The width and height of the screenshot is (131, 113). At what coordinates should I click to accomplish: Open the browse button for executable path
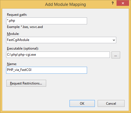(x=116, y=55)
